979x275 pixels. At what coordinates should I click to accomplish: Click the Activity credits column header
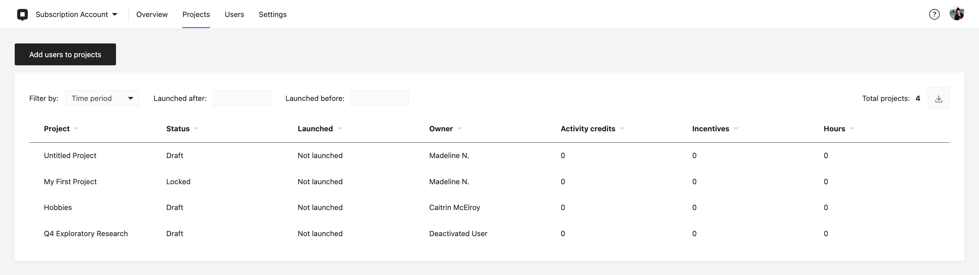588,129
